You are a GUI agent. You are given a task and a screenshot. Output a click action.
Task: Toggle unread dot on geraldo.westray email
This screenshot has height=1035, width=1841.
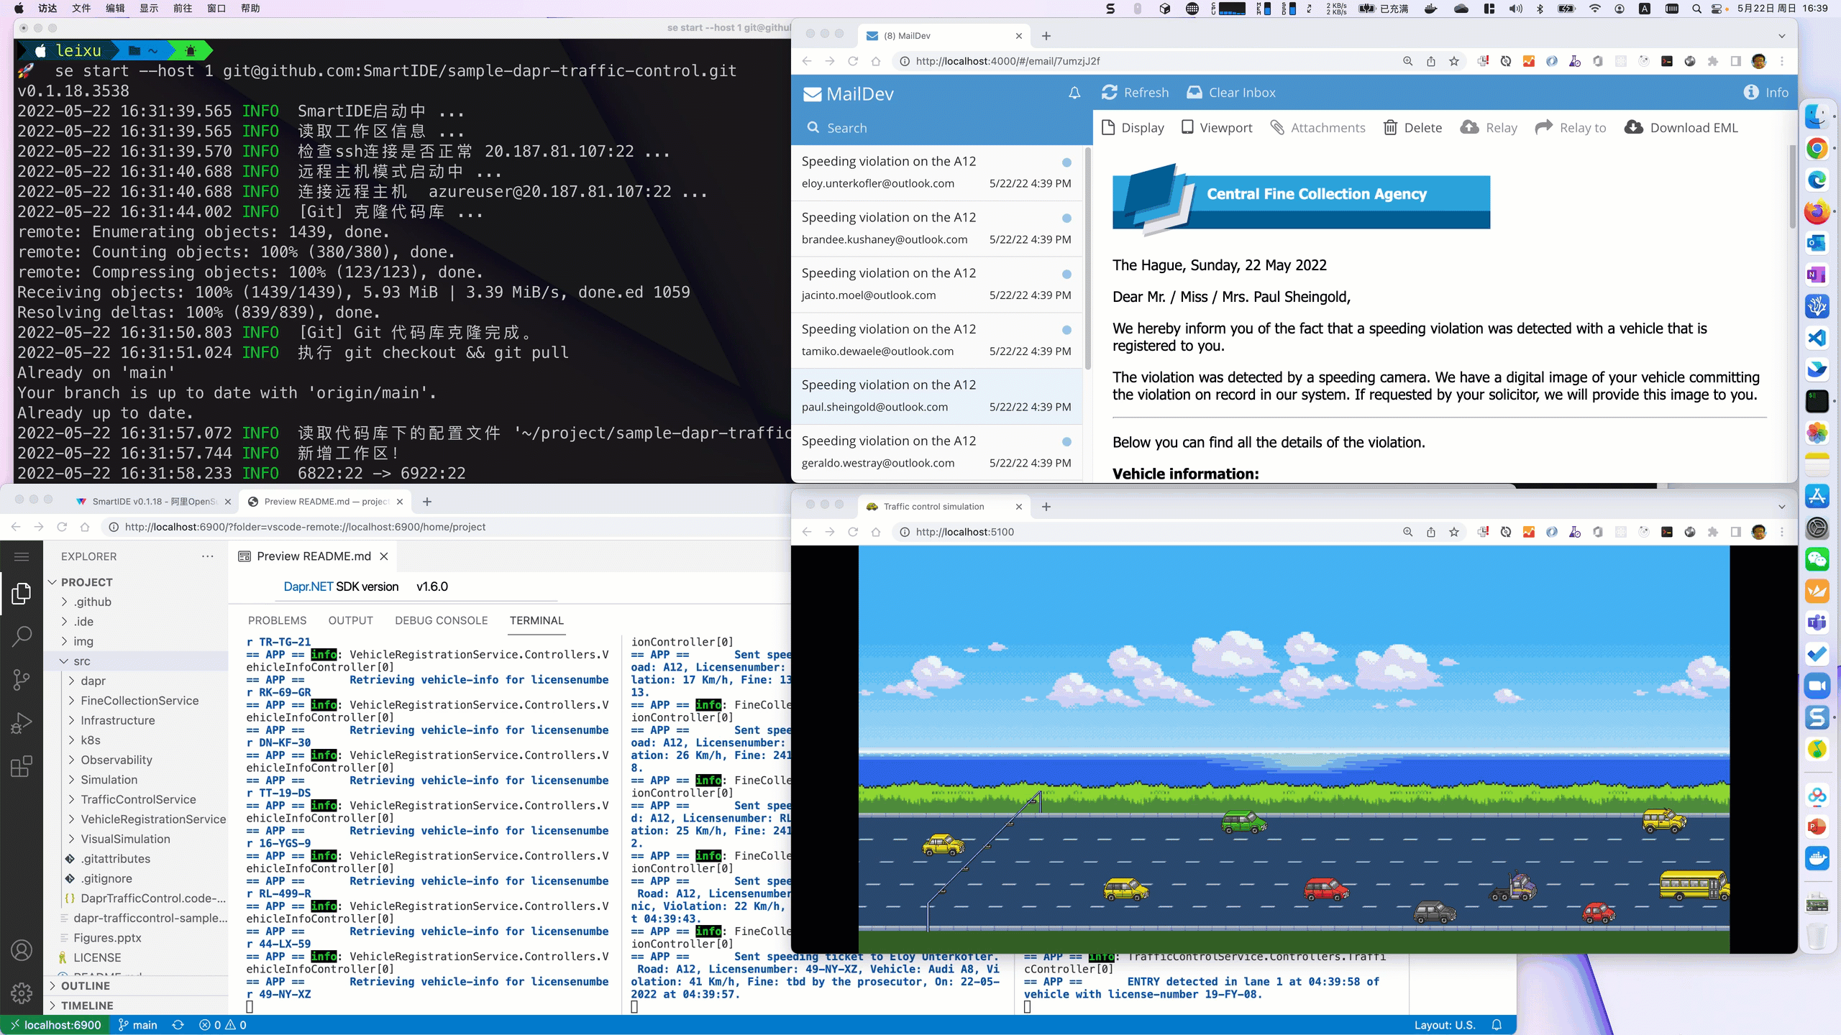[1066, 442]
